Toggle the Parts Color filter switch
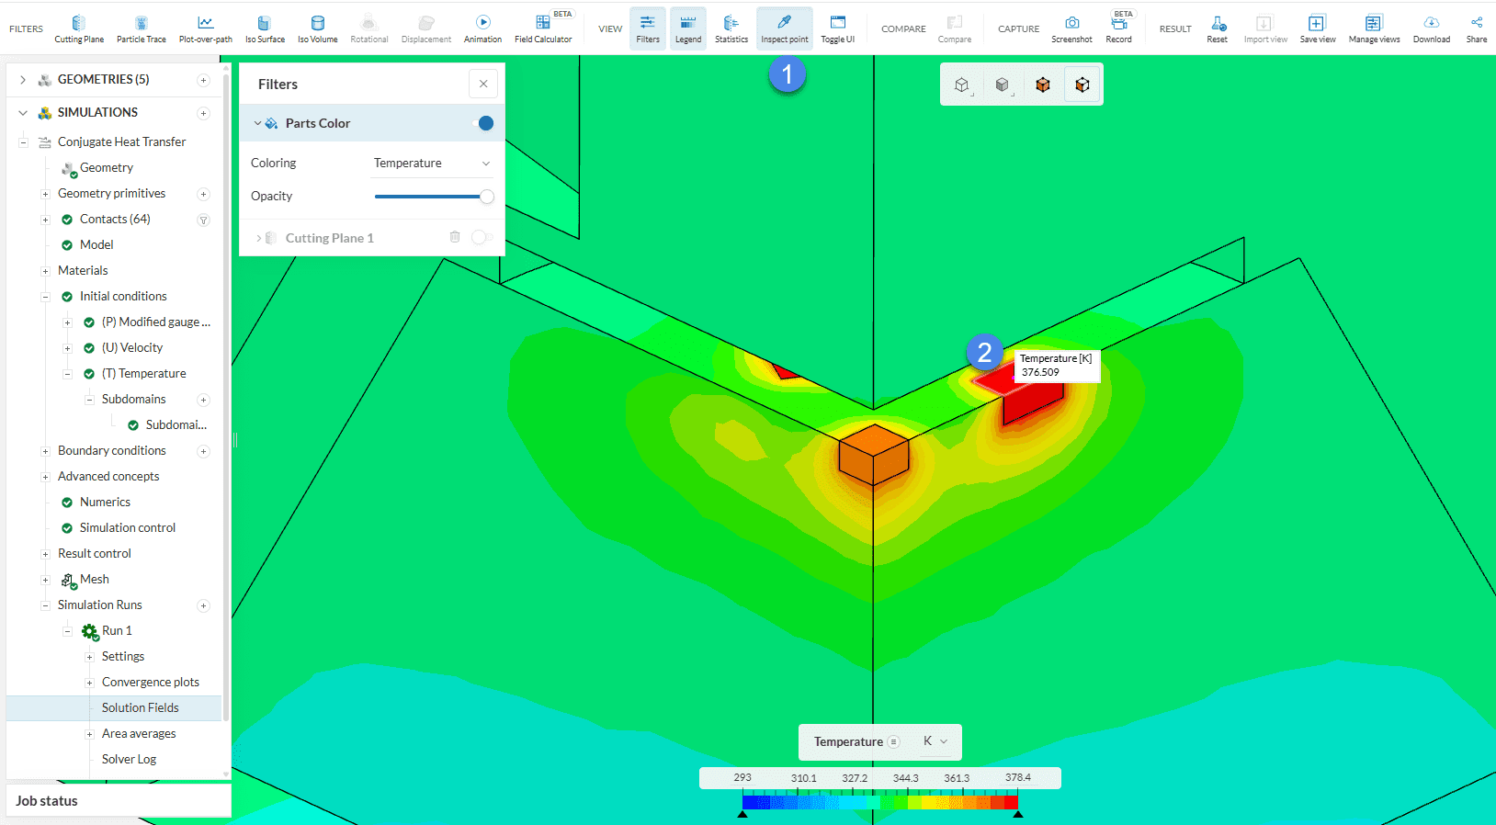Viewport: 1496px width, 825px height. (x=482, y=123)
